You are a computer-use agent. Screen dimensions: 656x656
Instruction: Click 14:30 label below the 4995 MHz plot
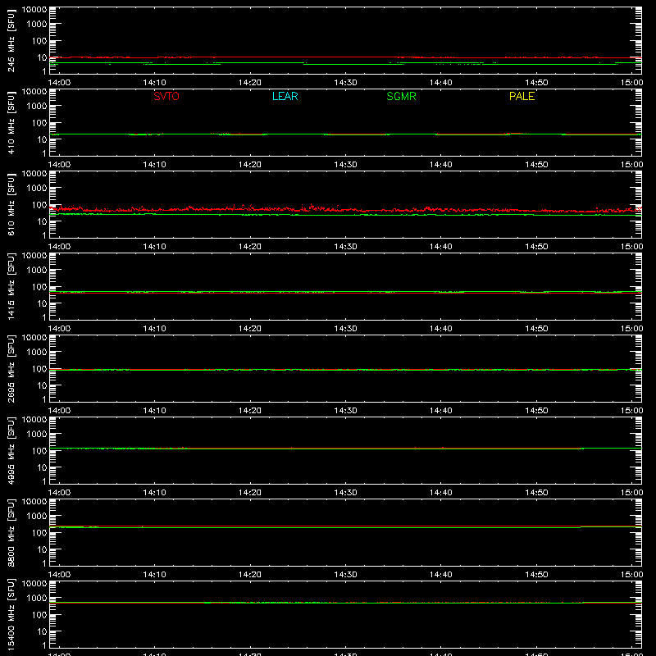click(x=345, y=493)
